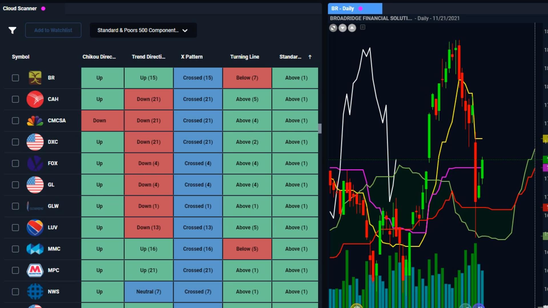This screenshot has height=308, width=548.
Task: Click the MMC company logo
Action: click(35, 249)
